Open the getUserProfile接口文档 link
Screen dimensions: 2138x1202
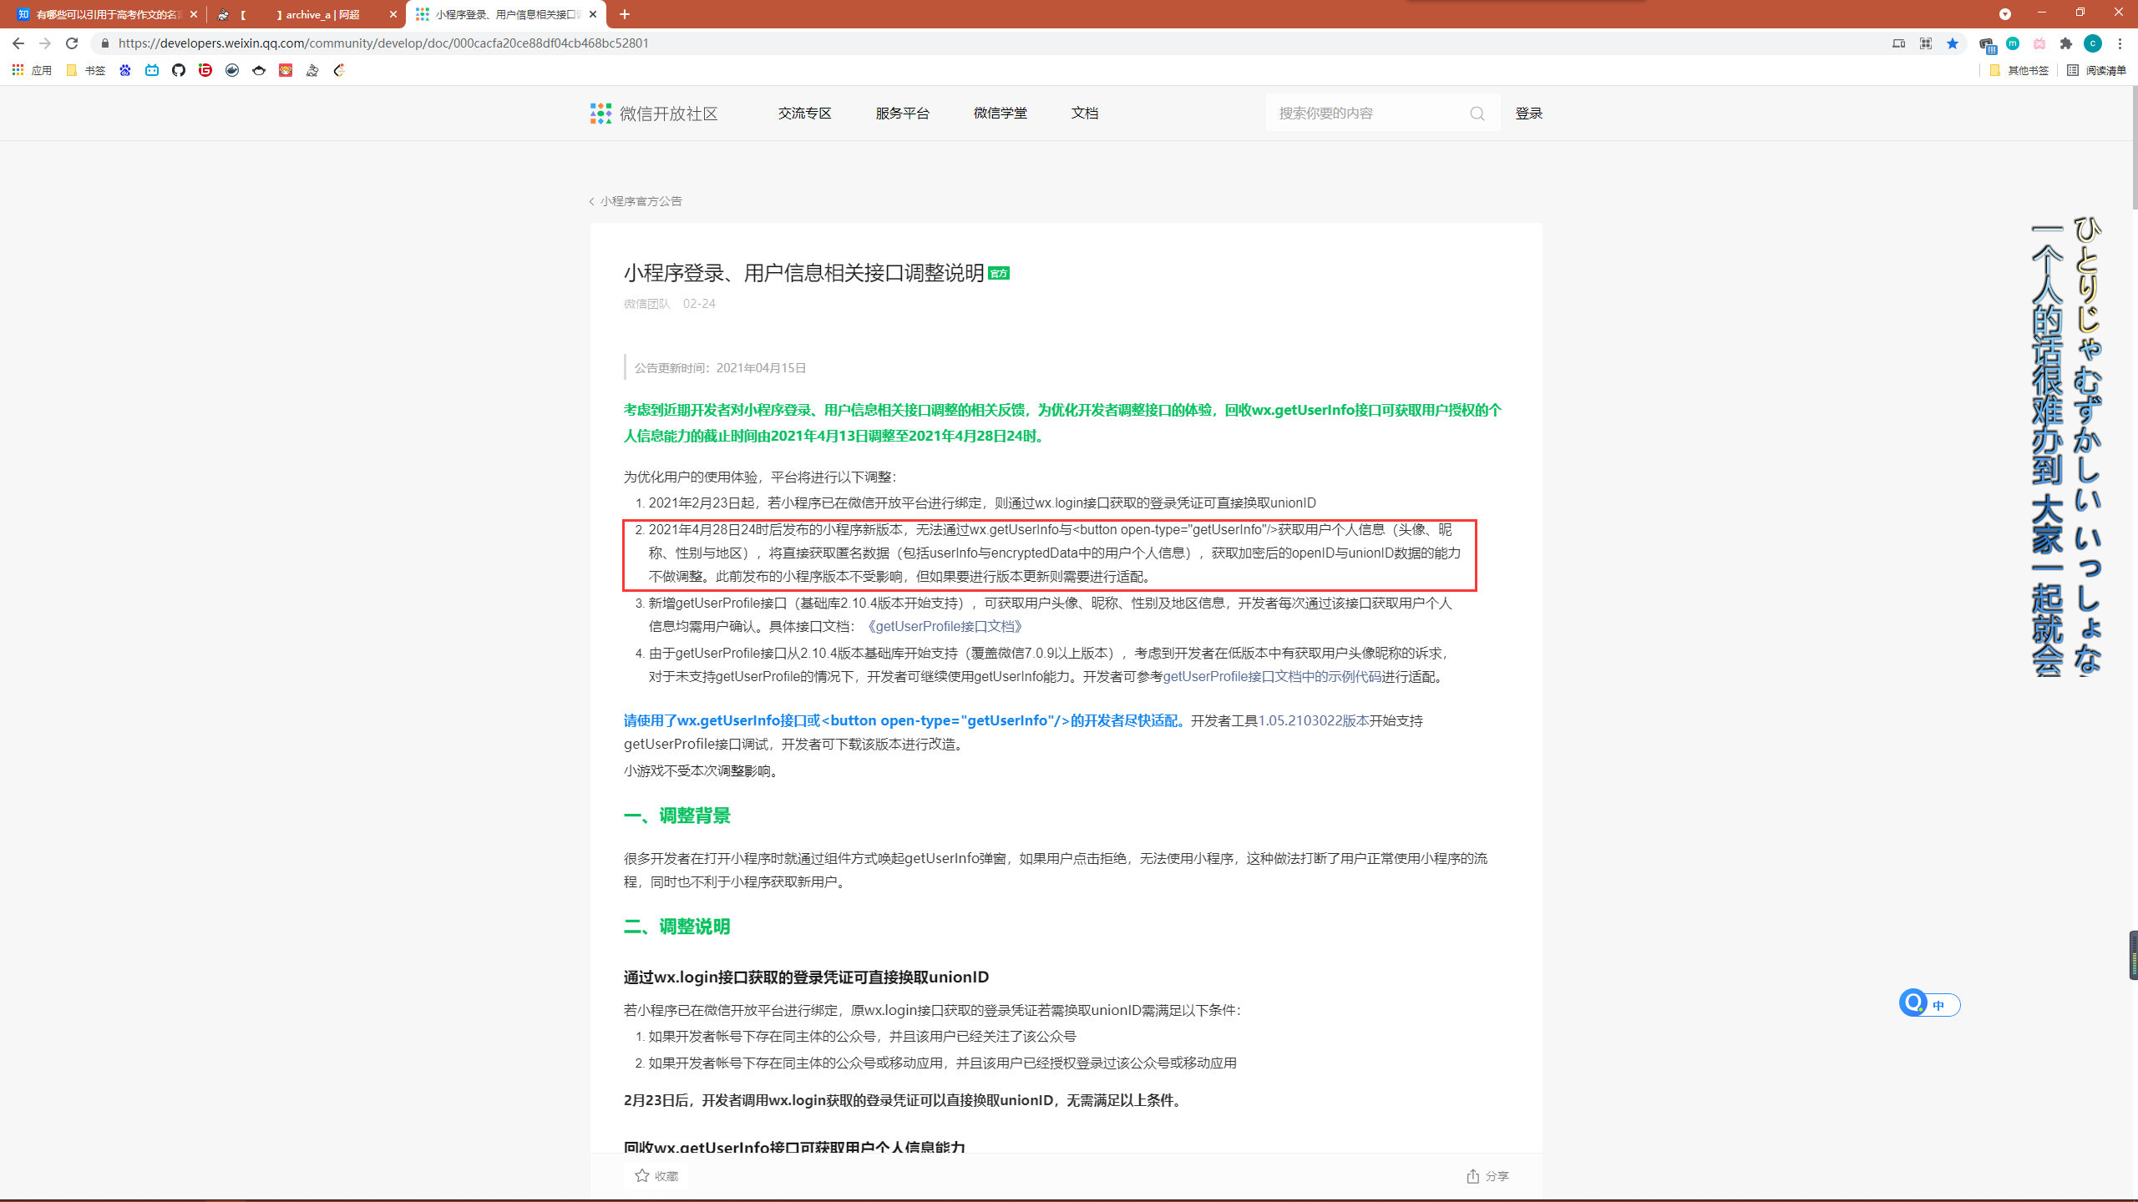[x=945, y=626]
